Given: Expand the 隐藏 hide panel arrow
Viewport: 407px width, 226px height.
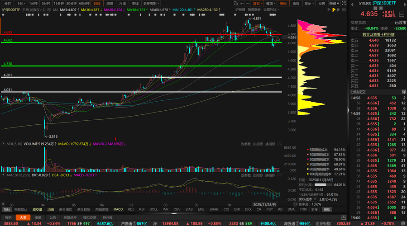Looking at the screenshot, I should pos(334,3).
